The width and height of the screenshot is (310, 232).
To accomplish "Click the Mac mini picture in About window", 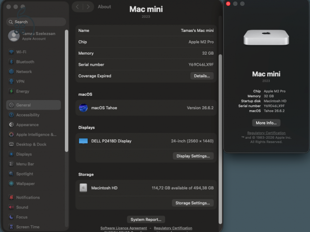I will click(x=266, y=38).
